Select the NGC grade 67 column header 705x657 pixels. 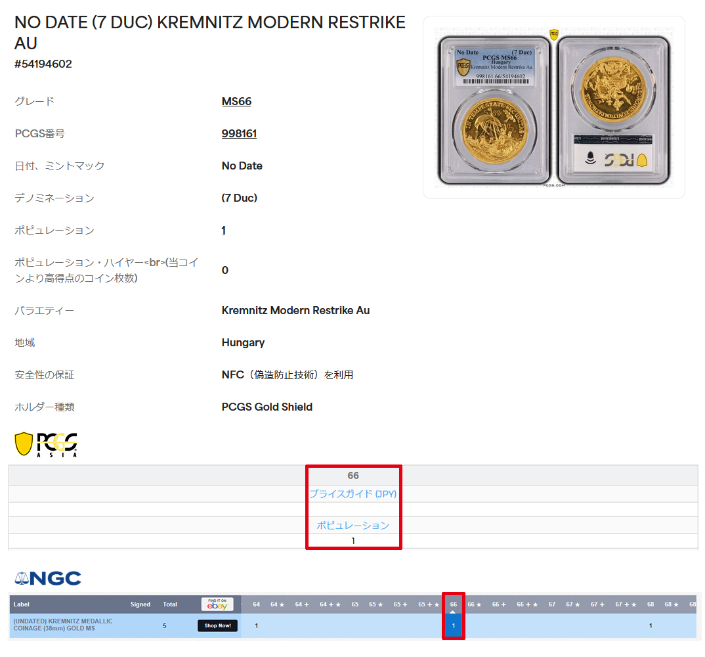(x=551, y=604)
